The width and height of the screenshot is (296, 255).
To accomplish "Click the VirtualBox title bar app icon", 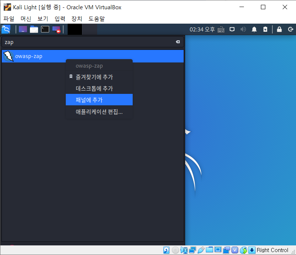I will 7,7.
